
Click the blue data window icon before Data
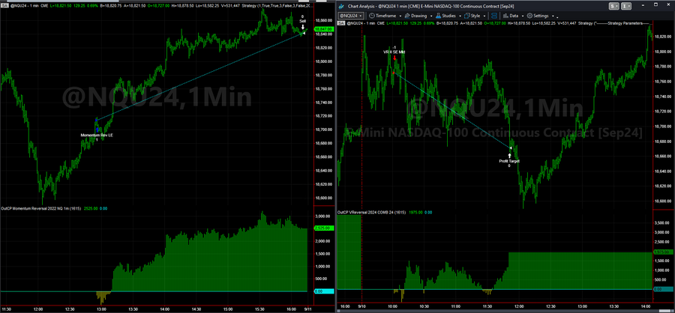point(493,16)
